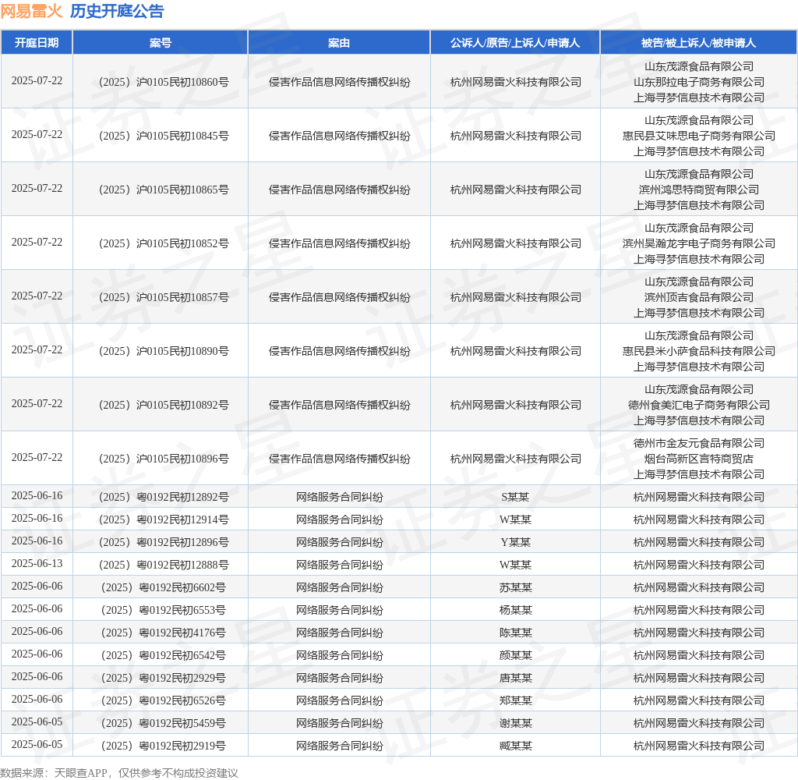
Task: Click defendant 山东那拉电子商务有限公司
Action: [x=699, y=82]
